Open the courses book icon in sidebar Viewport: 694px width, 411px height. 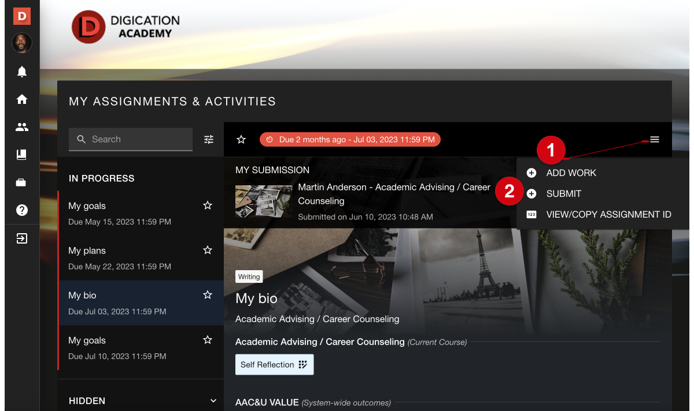click(x=22, y=155)
